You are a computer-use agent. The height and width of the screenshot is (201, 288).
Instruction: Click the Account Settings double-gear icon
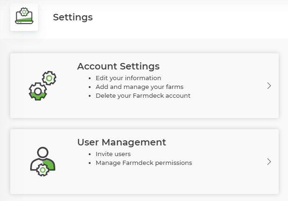click(42, 86)
